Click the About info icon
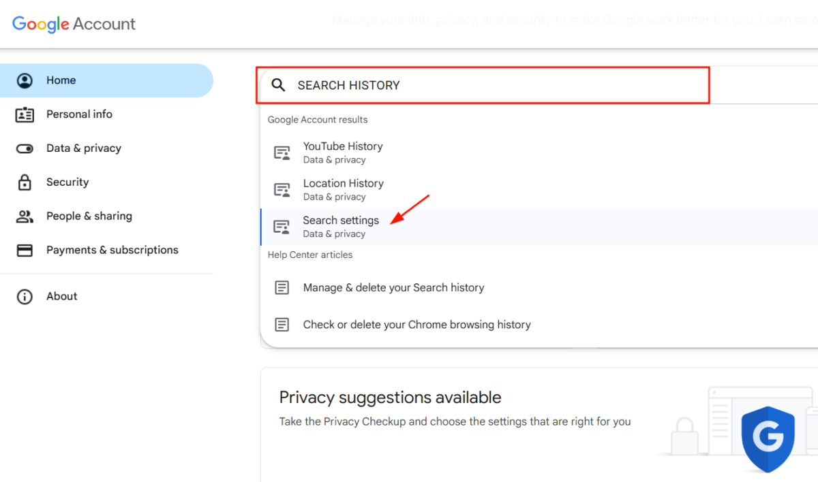818x482 pixels. 25,296
